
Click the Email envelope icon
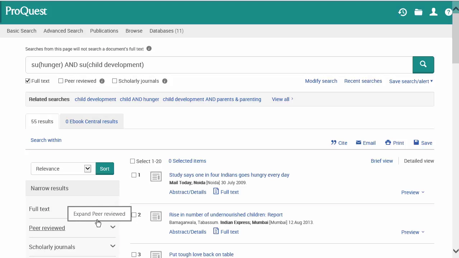click(358, 143)
